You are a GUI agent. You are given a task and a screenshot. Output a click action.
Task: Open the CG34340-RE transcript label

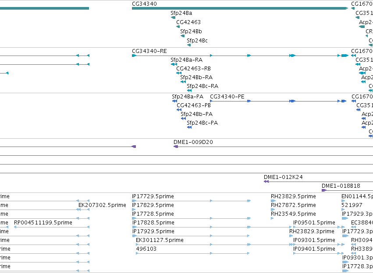(x=149, y=51)
